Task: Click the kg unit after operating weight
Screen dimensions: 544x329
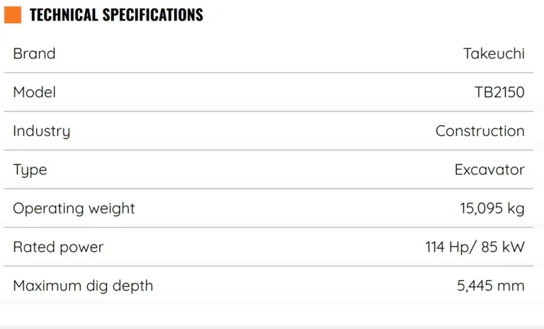Action: tap(515, 209)
